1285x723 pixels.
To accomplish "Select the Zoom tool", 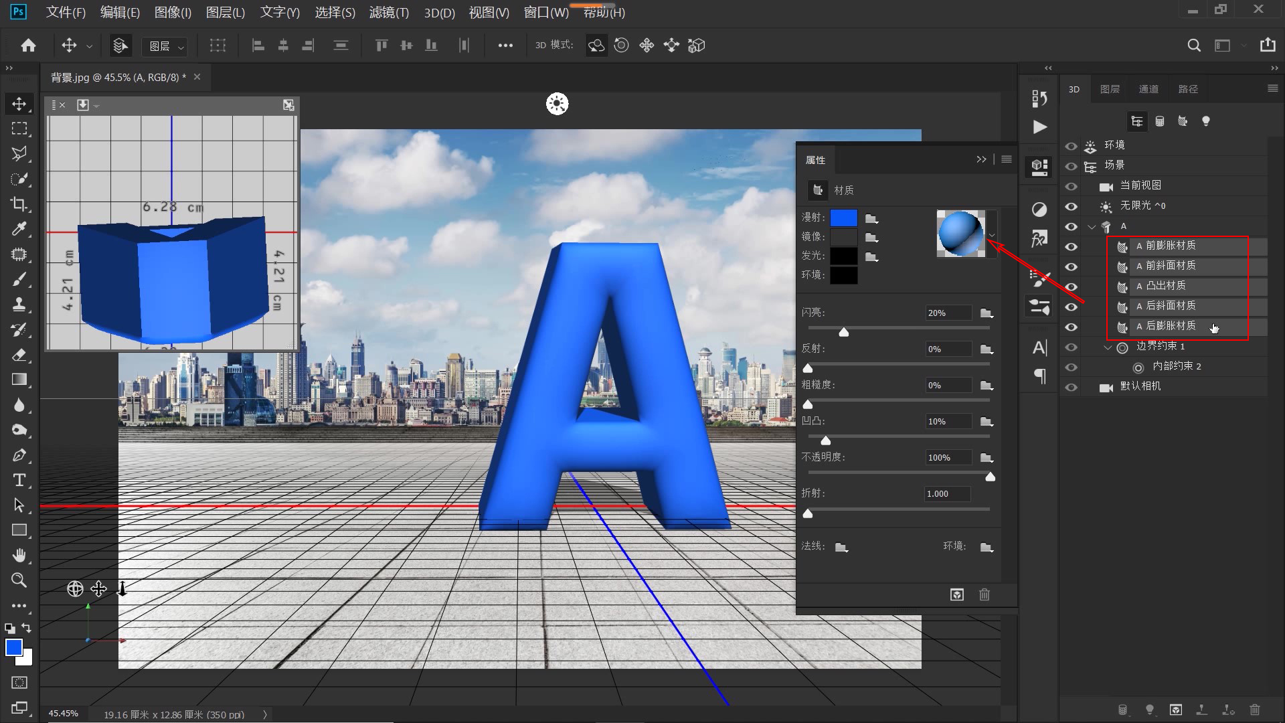I will [19, 580].
